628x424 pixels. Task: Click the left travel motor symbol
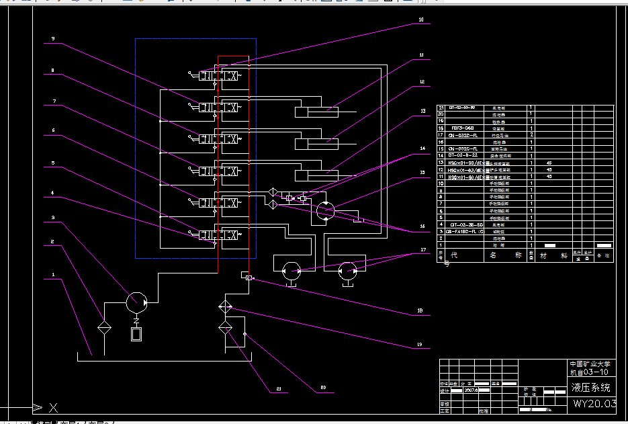tap(291, 271)
